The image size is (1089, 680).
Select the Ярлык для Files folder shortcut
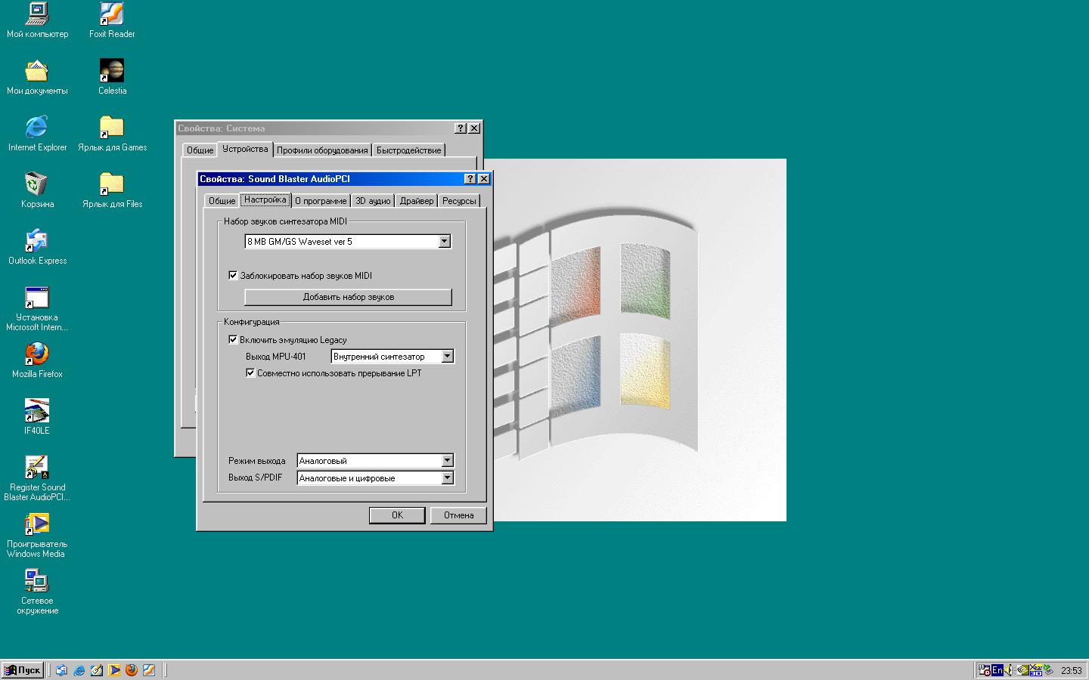pos(112,190)
